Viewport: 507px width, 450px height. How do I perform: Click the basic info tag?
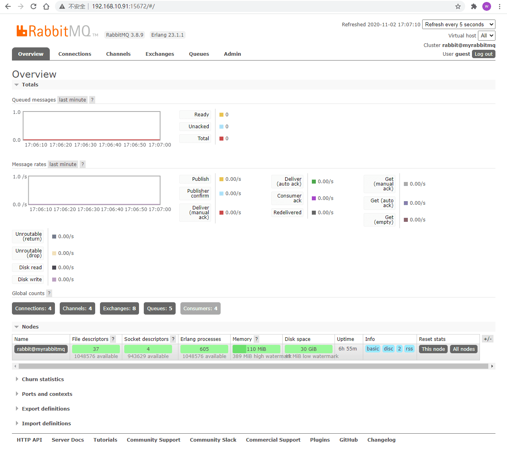(373, 349)
